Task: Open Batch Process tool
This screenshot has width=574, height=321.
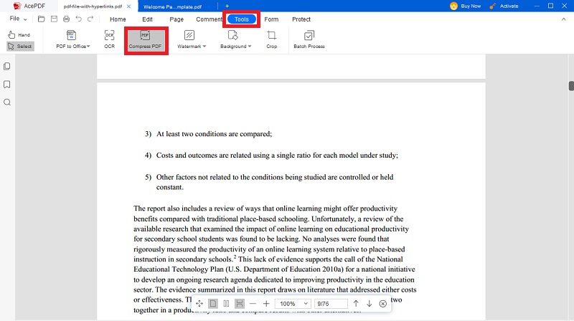Action: pos(309,39)
